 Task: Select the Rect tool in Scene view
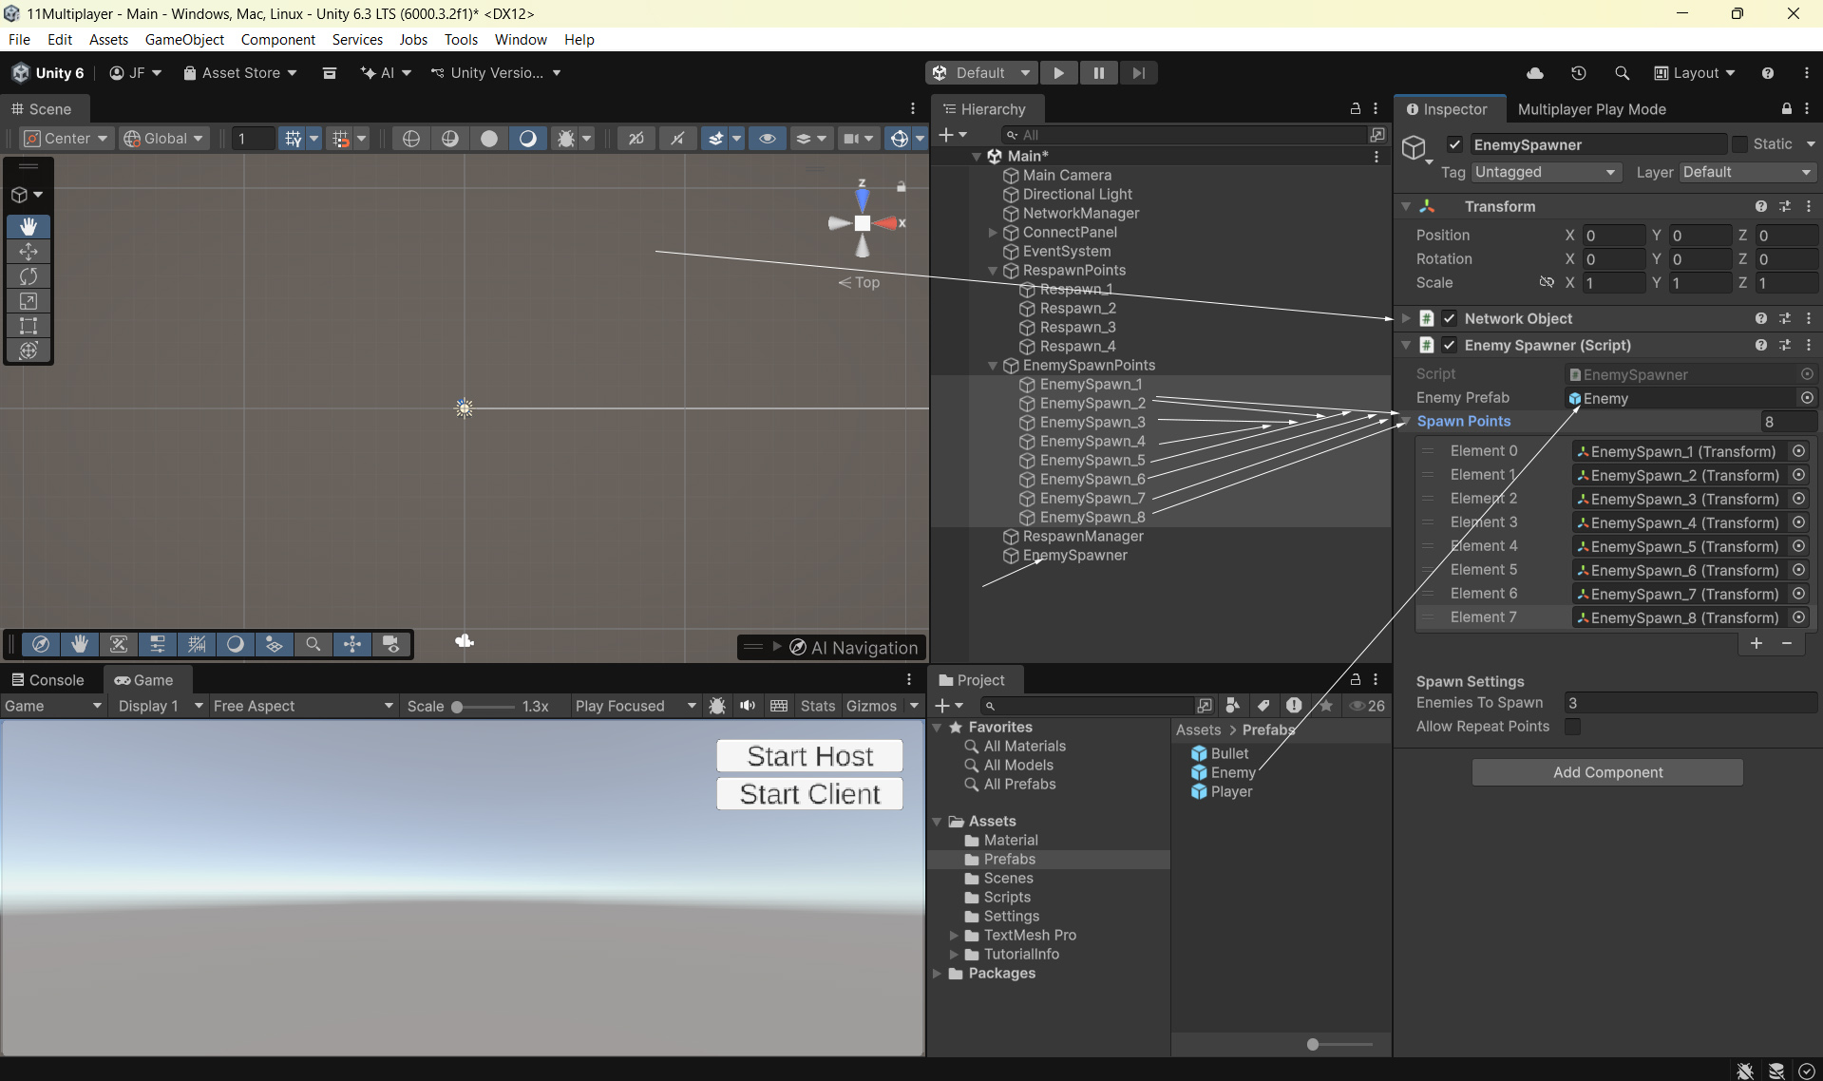click(28, 326)
